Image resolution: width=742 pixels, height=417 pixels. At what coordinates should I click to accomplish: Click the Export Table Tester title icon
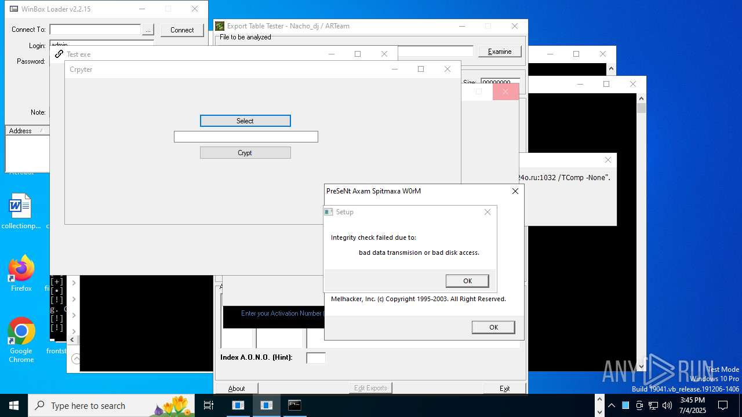click(220, 26)
